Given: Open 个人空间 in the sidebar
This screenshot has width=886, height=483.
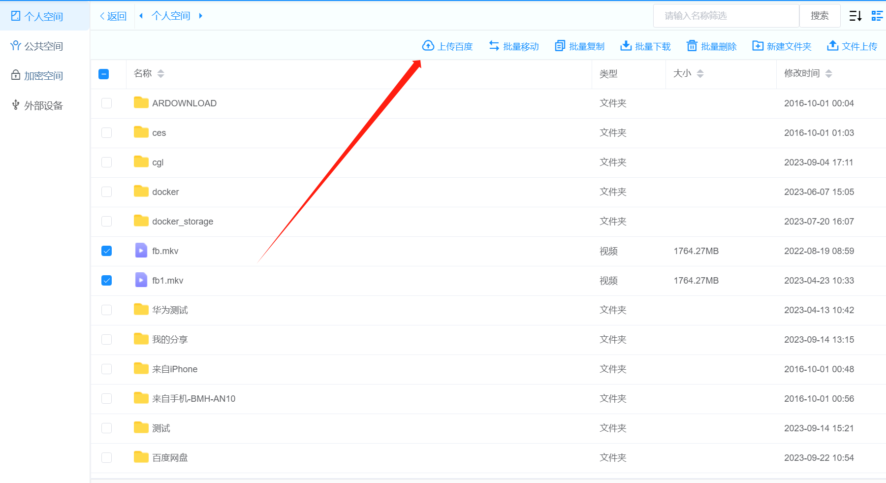Looking at the screenshot, I should (x=44, y=16).
